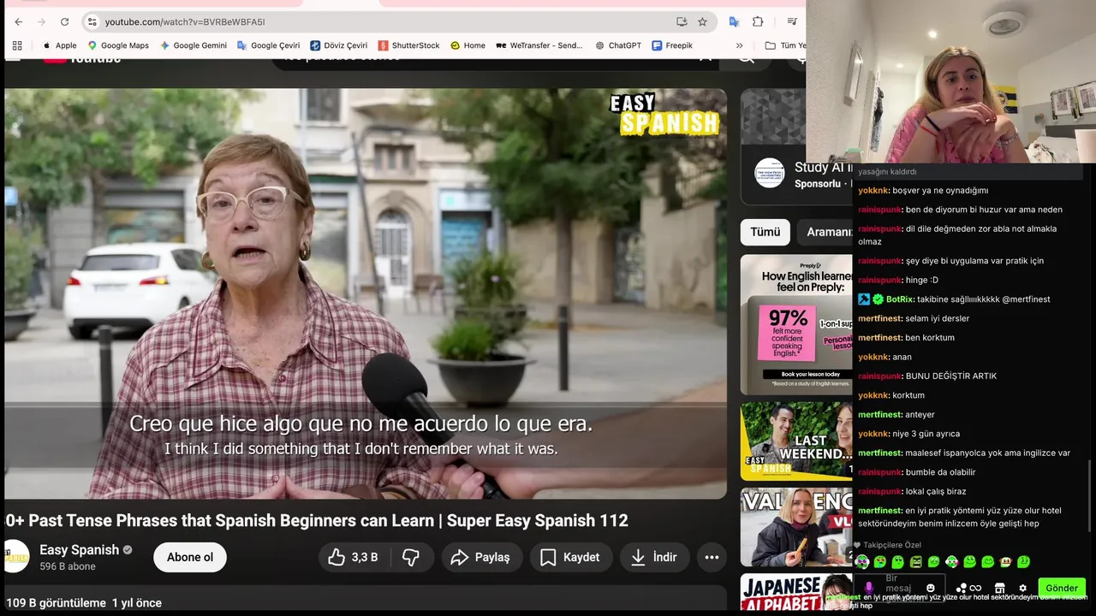Open the emoji picker in chat
The width and height of the screenshot is (1096, 616).
[x=931, y=588]
